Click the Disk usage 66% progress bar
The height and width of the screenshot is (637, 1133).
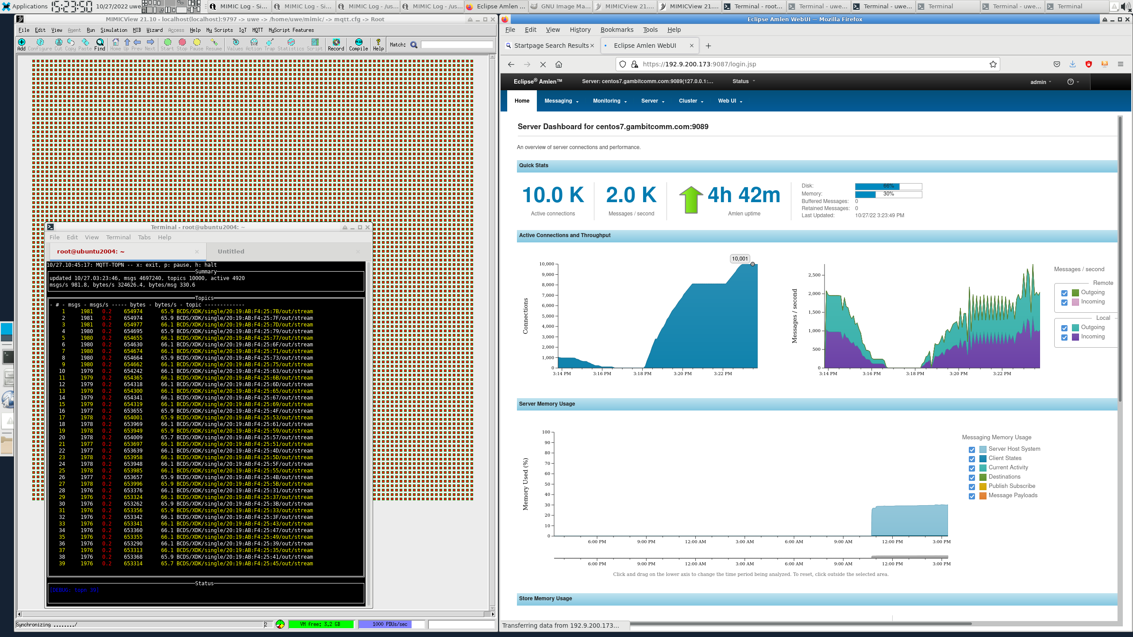(x=888, y=186)
